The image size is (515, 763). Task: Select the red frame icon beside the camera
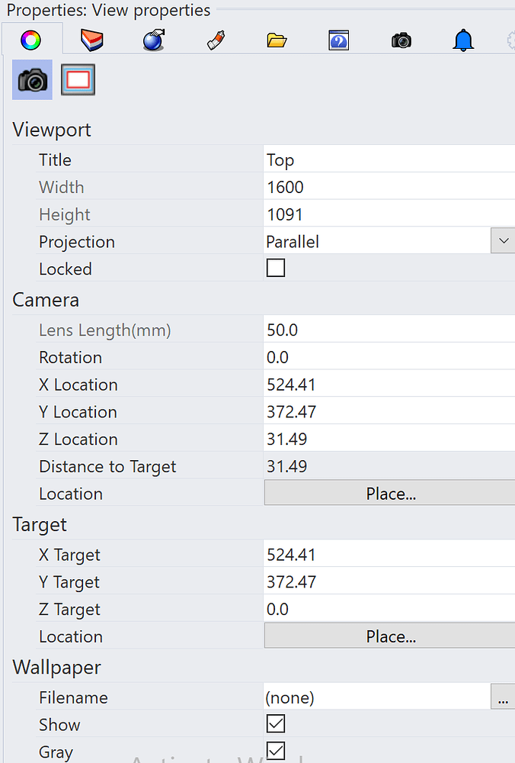click(78, 80)
